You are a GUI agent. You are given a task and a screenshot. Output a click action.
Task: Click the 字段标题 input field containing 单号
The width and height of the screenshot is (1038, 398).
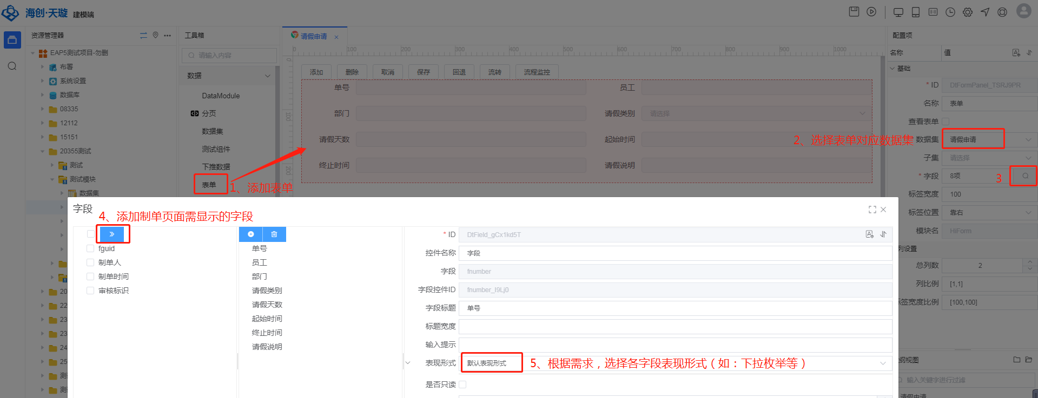[675, 308]
